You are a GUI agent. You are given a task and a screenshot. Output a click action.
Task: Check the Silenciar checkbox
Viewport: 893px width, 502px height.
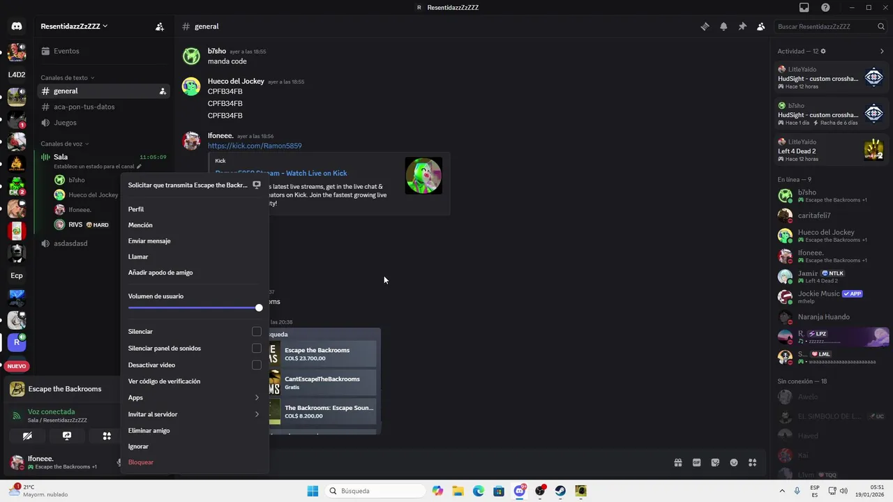(x=257, y=331)
